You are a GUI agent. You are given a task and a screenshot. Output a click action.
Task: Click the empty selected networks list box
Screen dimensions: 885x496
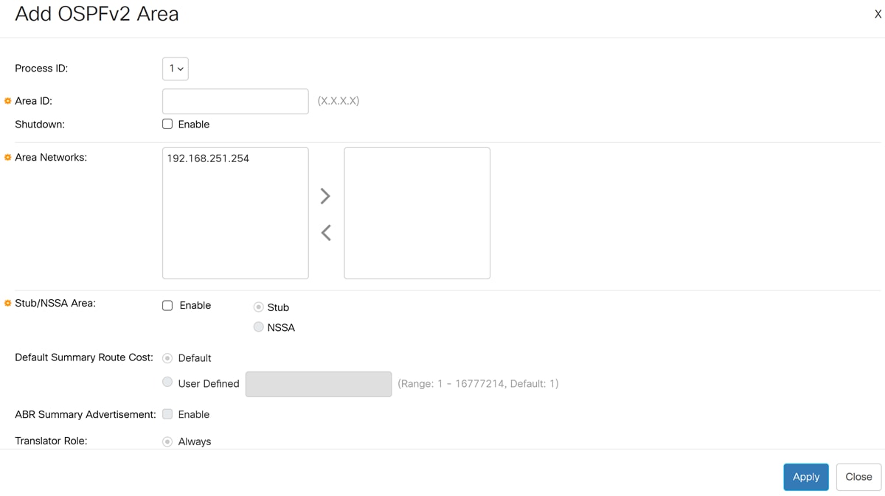[x=417, y=213]
